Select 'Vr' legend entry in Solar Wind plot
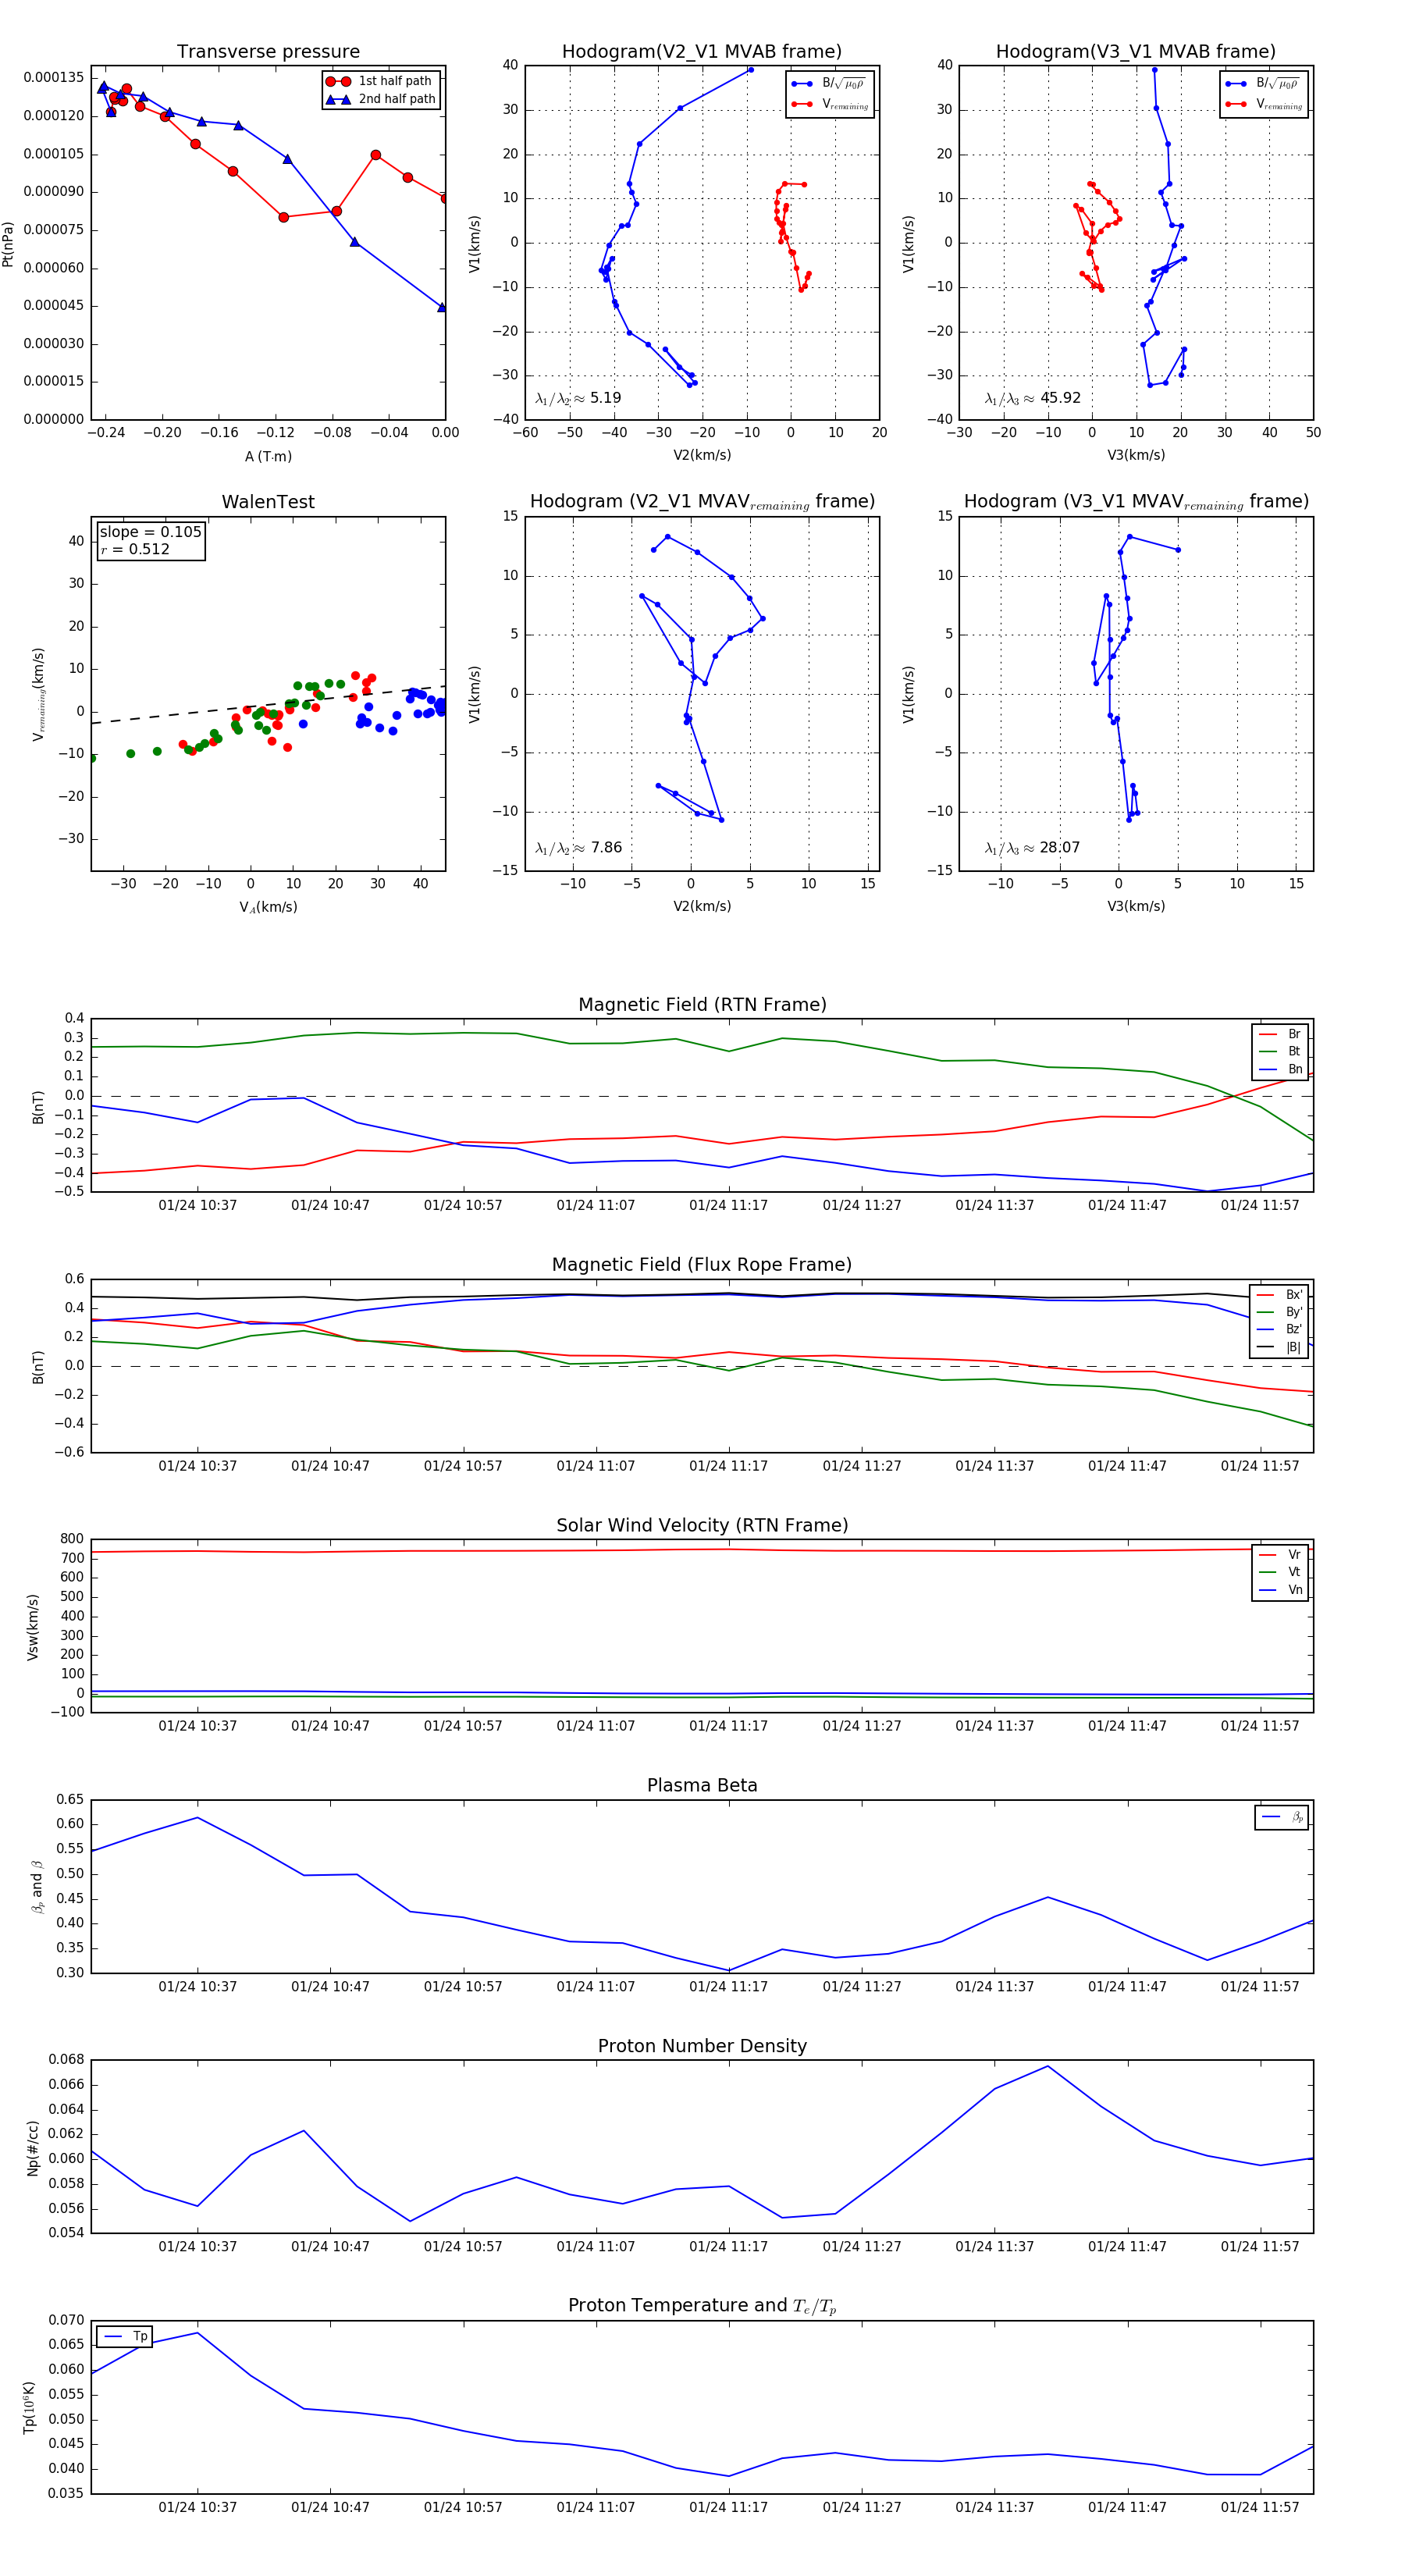The image size is (1405, 2576). pyautogui.click(x=1281, y=1554)
